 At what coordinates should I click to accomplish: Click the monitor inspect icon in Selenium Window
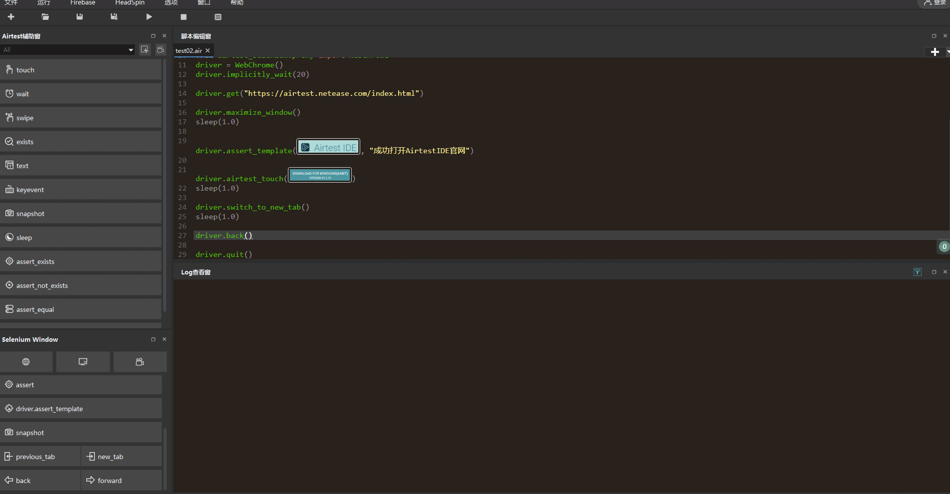pyautogui.click(x=83, y=362)
